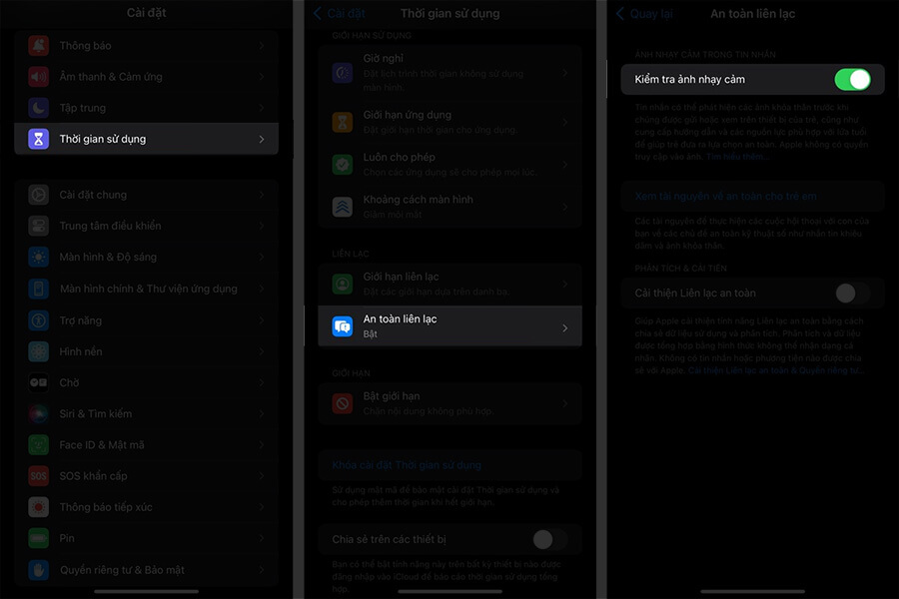Expand Giờ nghỉ row chevron
Screen dimensions: 899x599
click(564, 73)
